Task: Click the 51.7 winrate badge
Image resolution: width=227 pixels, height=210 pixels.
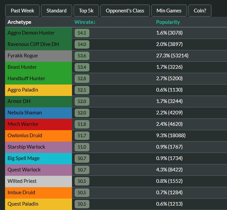Action: click(82, 136)
